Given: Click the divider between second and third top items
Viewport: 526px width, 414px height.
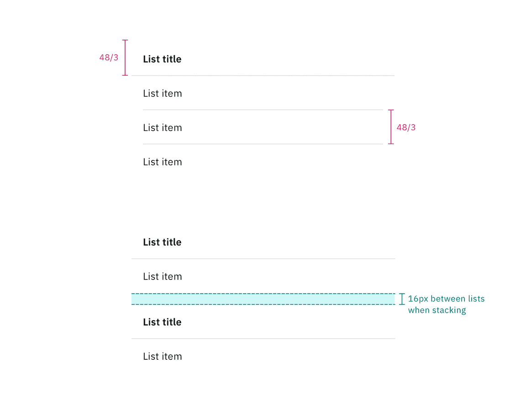Looking at the screenshot, I should (x=263, y=144).
